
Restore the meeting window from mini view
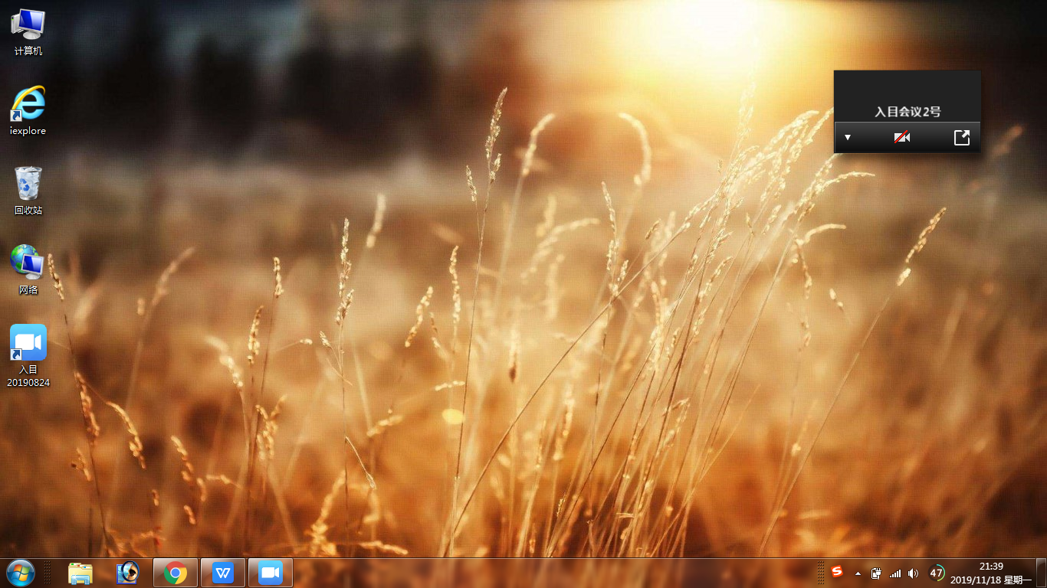coord(961,138)
